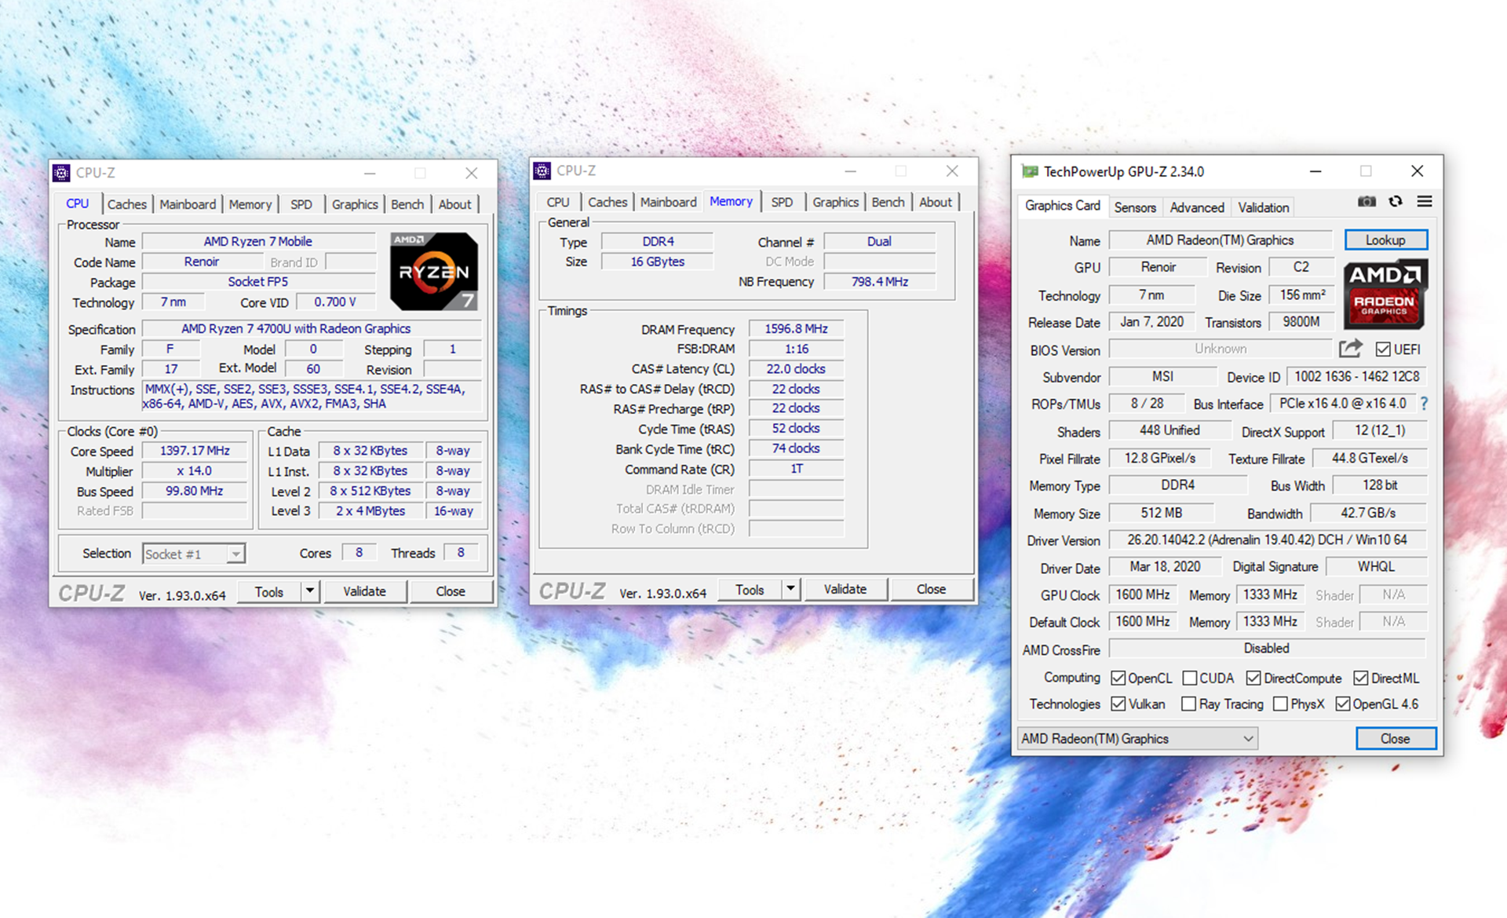Click the Specification field in CPU-Z

tap(311, 329)
